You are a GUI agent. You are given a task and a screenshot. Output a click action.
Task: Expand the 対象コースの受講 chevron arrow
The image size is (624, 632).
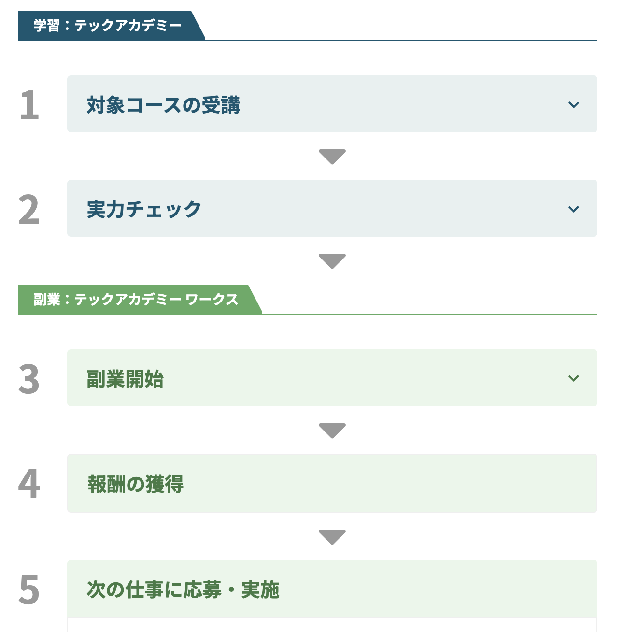(573, 105)
